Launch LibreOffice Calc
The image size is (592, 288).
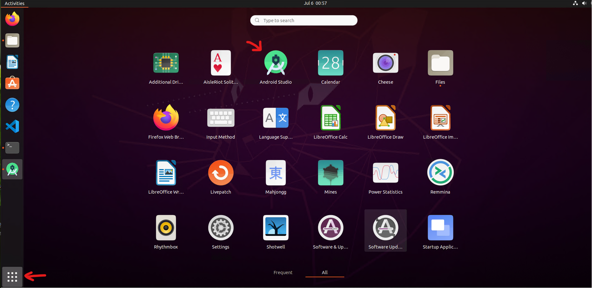click(x=331, y=122)
